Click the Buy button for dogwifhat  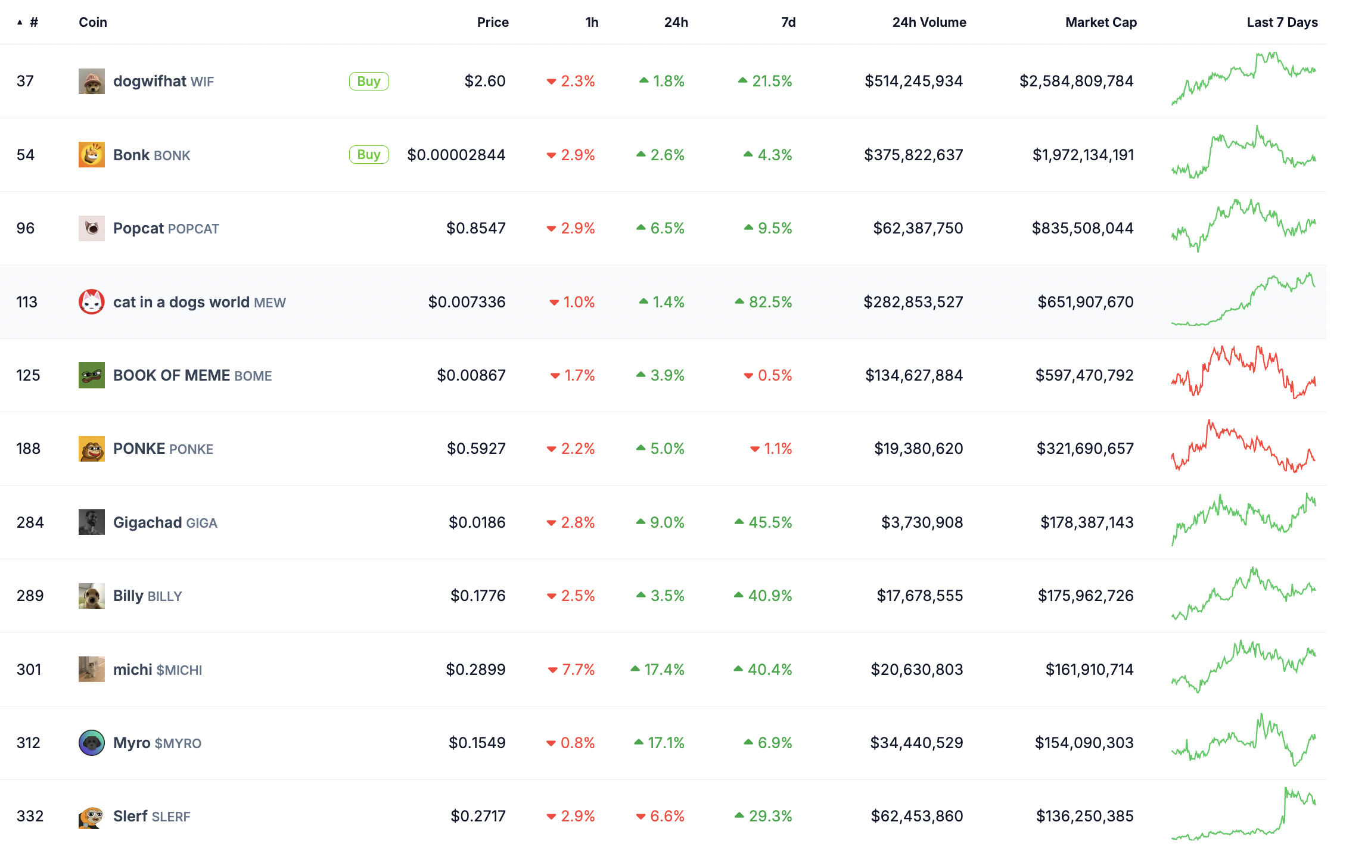pos(369,81)
